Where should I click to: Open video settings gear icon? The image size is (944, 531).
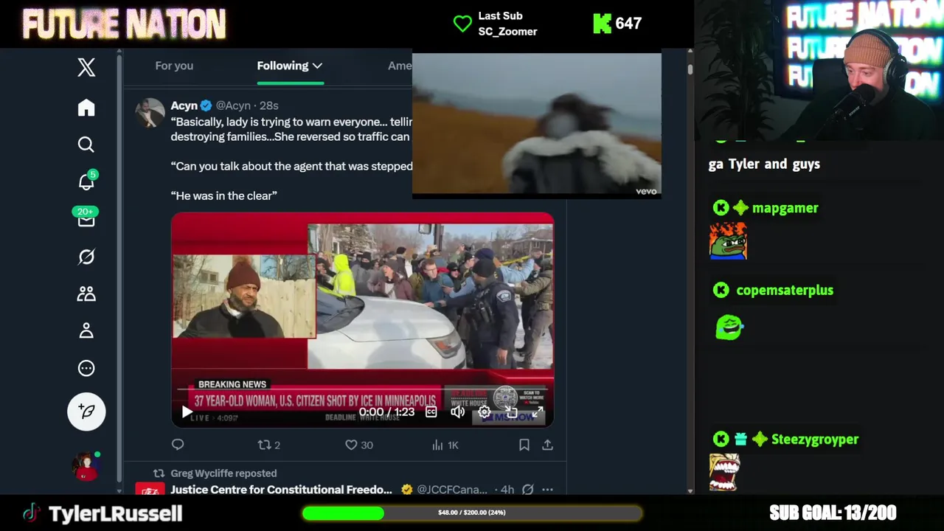point(485,412)
